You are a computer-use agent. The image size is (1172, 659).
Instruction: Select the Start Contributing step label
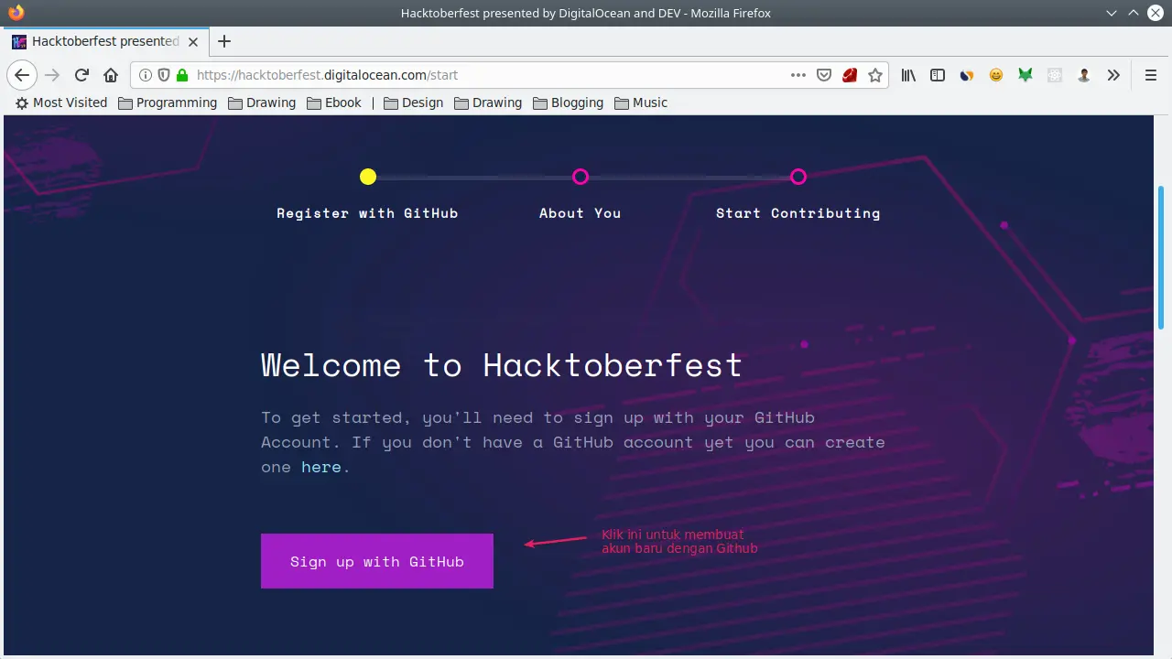[798, 213]
